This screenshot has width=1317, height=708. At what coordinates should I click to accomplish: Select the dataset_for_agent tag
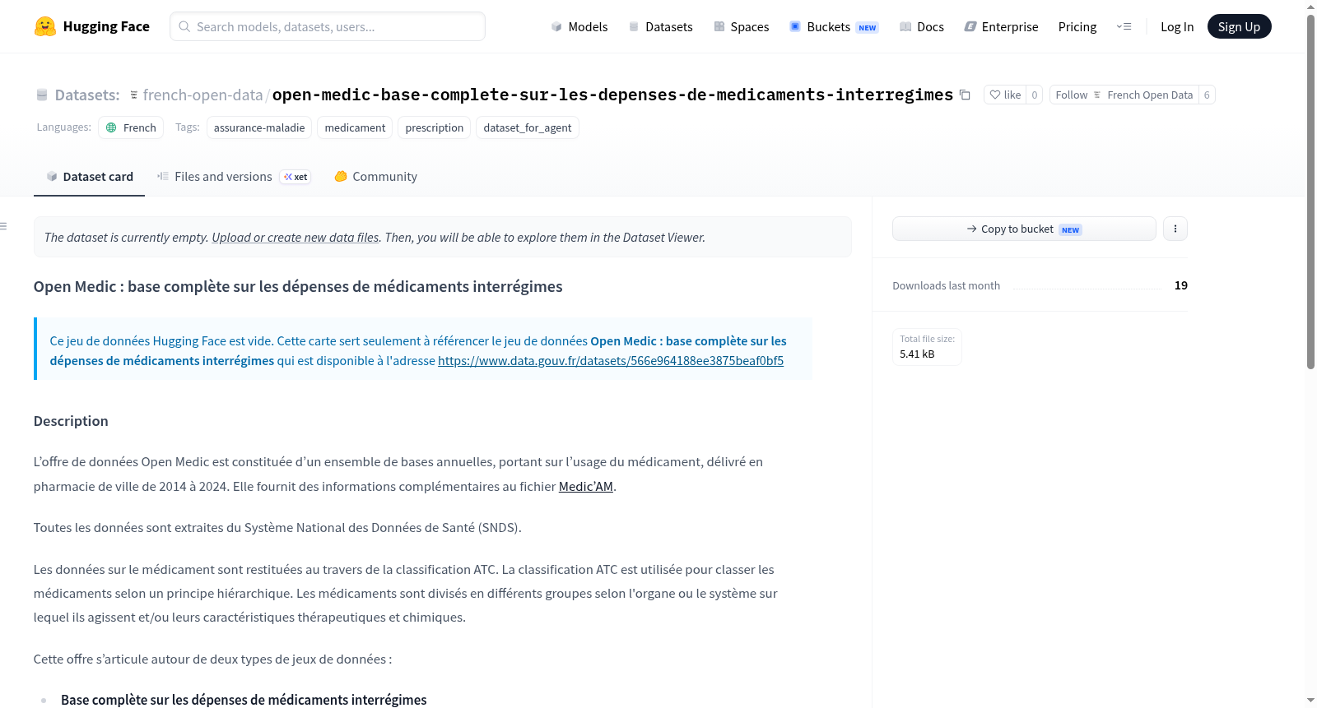pyautogui.click(x=528, y=127)
